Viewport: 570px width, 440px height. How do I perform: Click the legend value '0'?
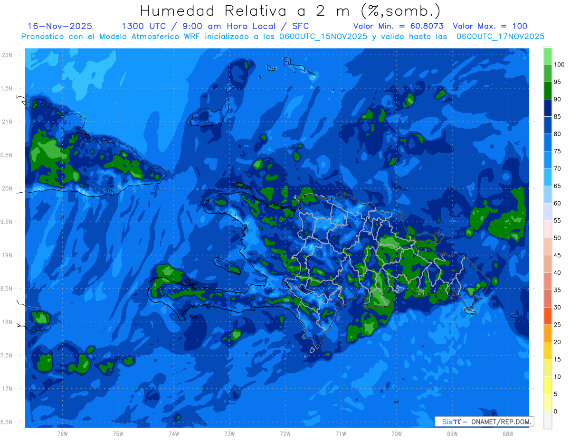coord(555,411)
